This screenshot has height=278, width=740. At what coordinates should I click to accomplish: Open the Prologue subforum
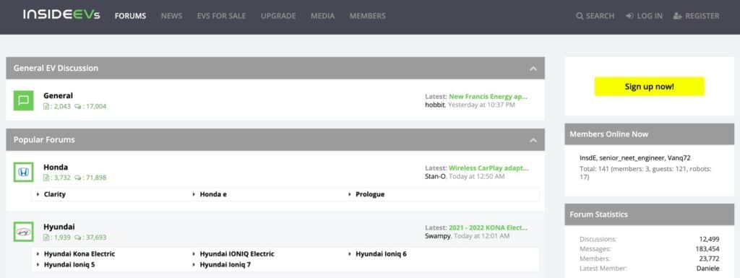pyautogui.click(x=370, y=194)
